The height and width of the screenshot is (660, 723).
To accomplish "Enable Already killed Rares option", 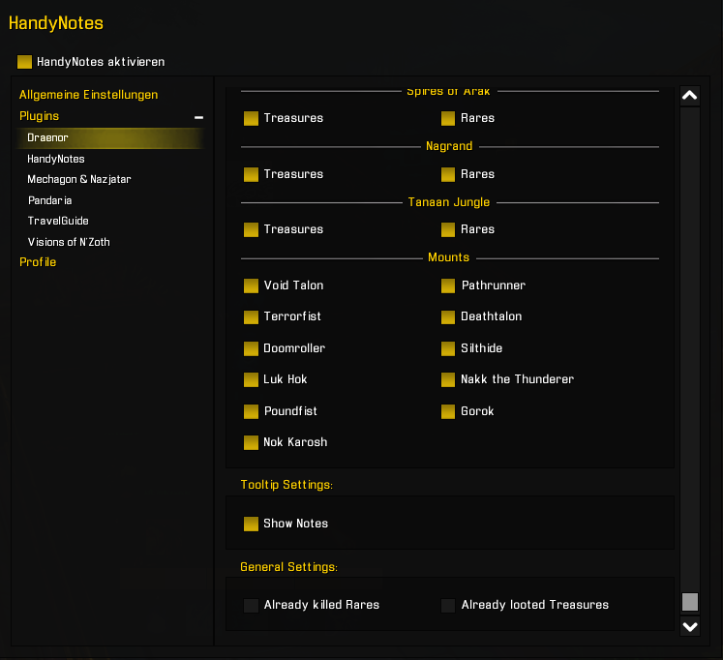I will pyautogui.click(x=251, y=606).
